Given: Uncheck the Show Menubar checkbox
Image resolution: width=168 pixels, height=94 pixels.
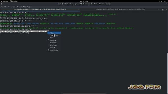Looking at the screenshot, I should (x=49, y=50).
